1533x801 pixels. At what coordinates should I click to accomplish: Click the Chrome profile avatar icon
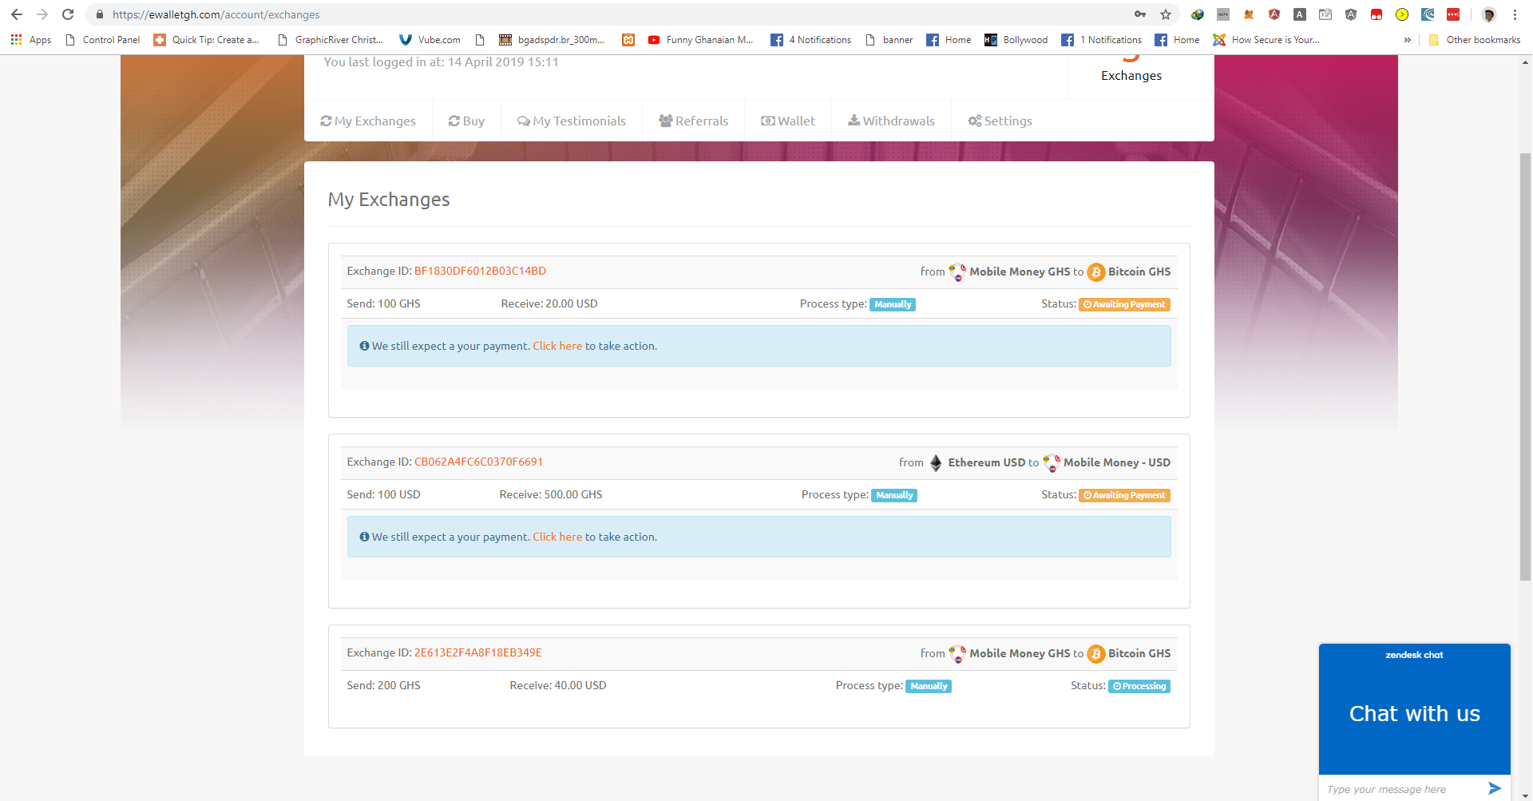point(1488,14)
